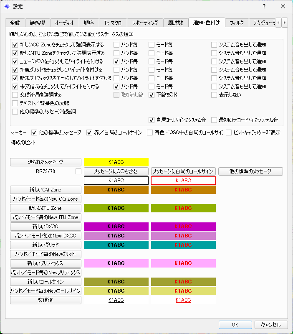This screenshot has width=293, height=334.
Task: Click the yellow K1ABC color swatch
Action: click(x=116, y=162)
